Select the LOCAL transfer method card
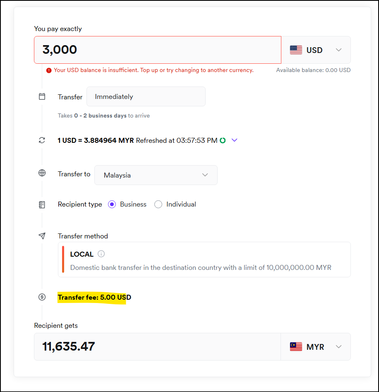 pos(204,260)
